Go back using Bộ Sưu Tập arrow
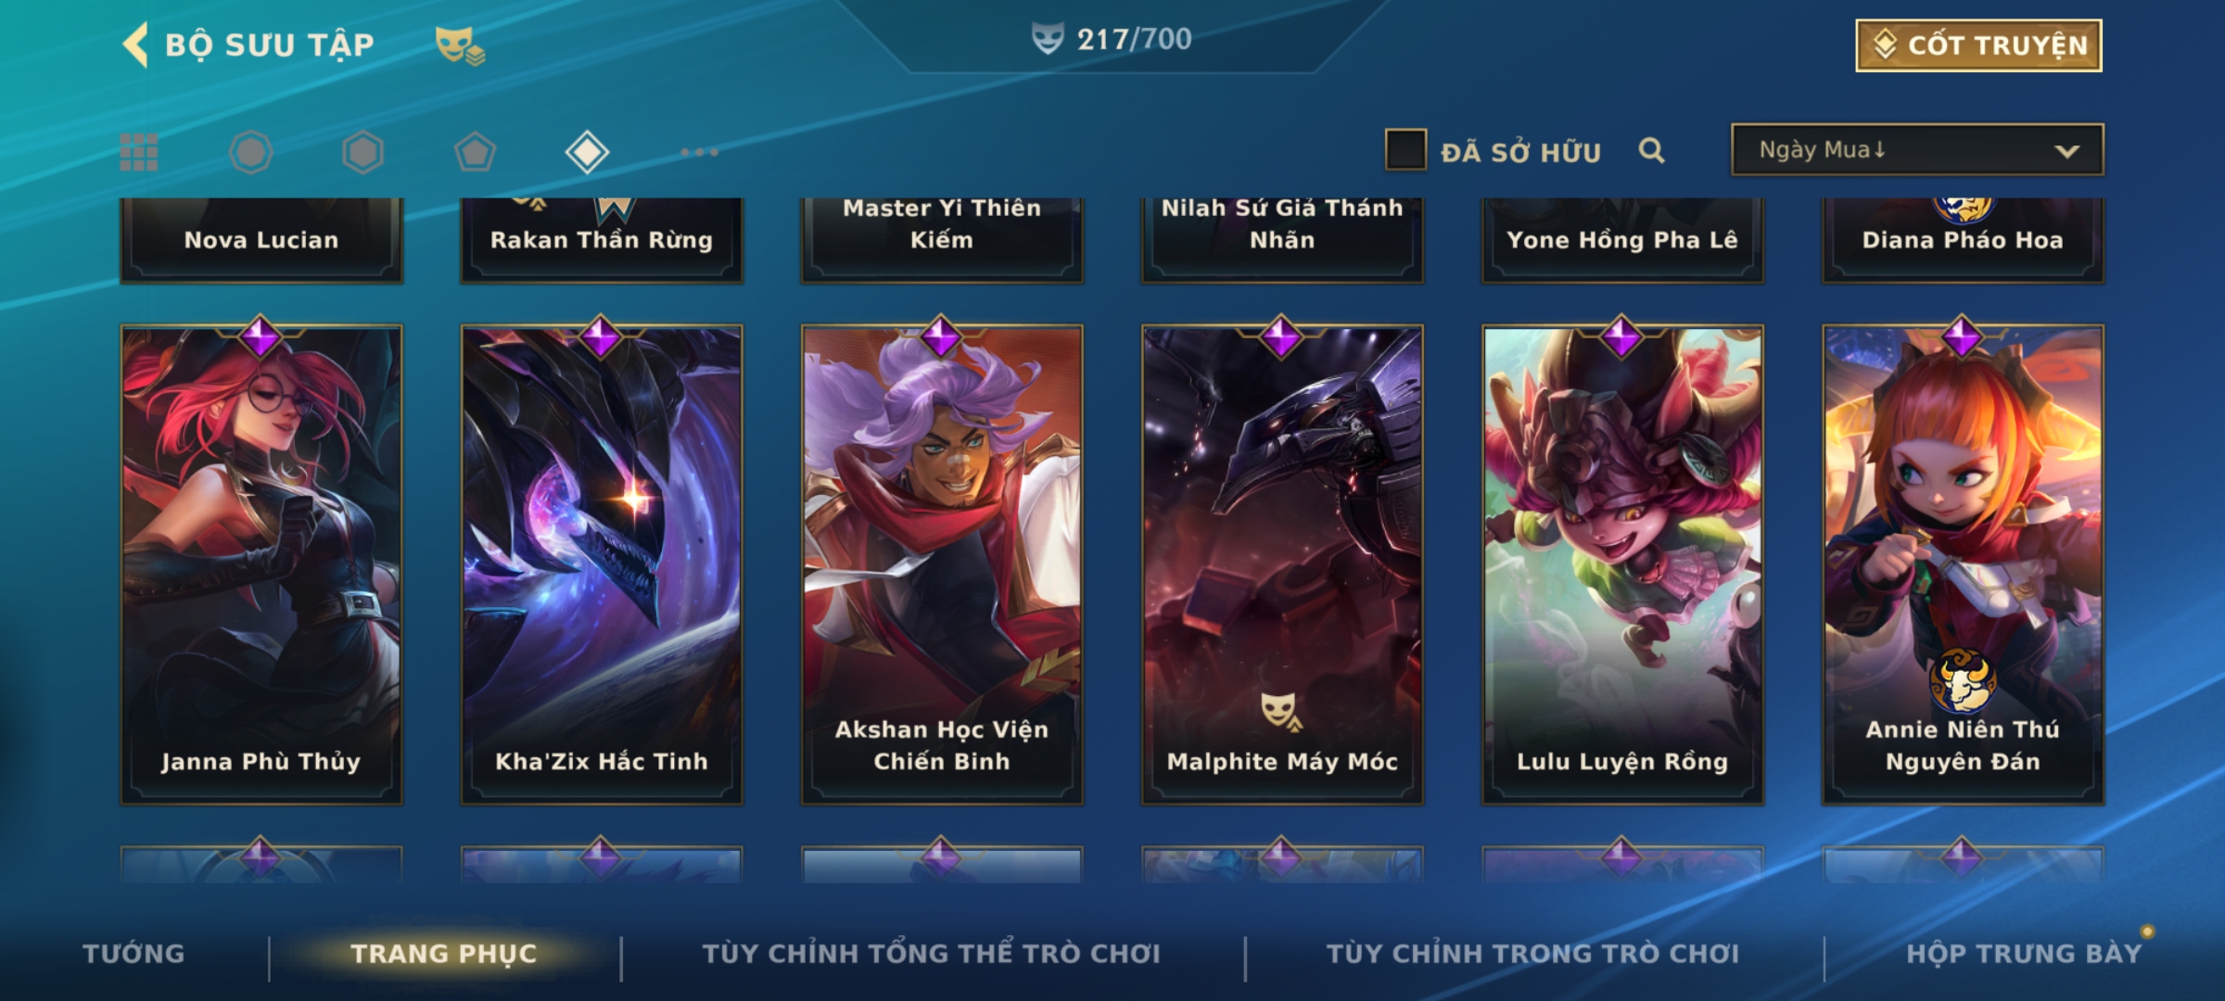The width and height of the screenshot is (2225, 1001). click(x=135, y=44)
